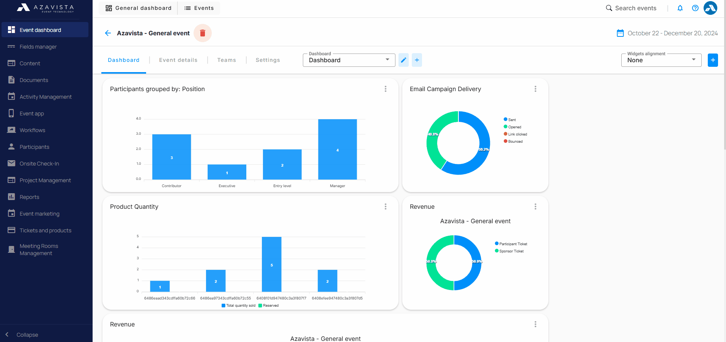Open Participants by Position widget menu
Screen dimensions: 726x342
point(386,89)
